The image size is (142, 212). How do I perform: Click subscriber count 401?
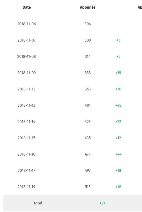[x=87, y=105]
